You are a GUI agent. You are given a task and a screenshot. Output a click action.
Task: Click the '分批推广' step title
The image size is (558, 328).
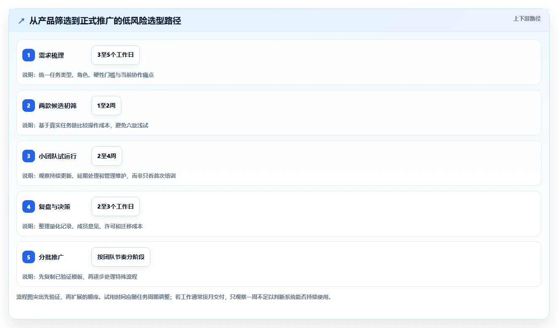coord(51,257)
